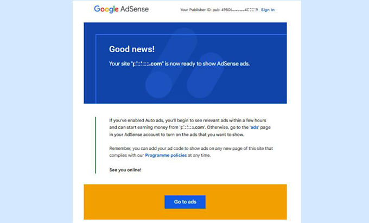Click the faded AdSense logo watermark in blue banner
The height and width of the screenshot is (223, 369).
coord(184,63)
